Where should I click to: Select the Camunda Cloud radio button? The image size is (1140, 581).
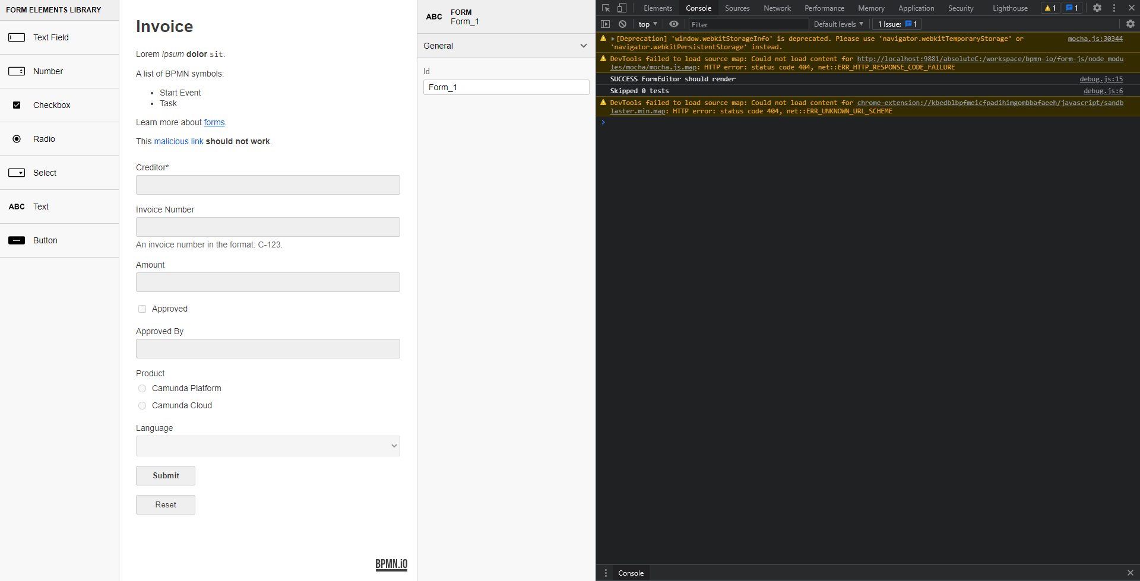click(142, 405)
